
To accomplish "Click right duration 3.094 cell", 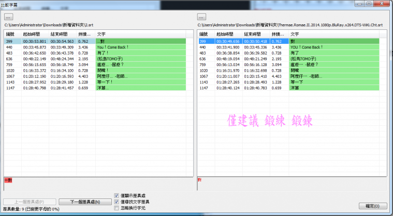I will [x=276, y=64].
